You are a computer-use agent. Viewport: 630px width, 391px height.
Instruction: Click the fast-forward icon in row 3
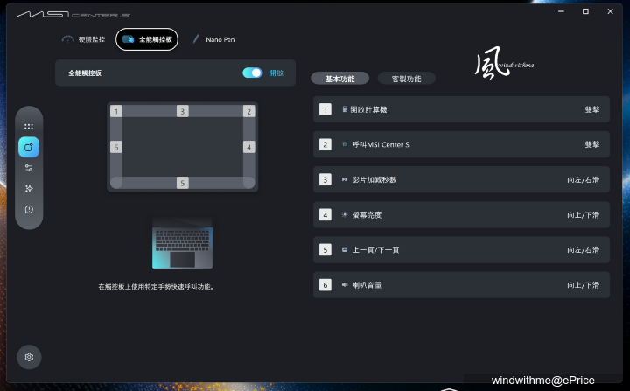pyautogui.click(x=345, y=179)
